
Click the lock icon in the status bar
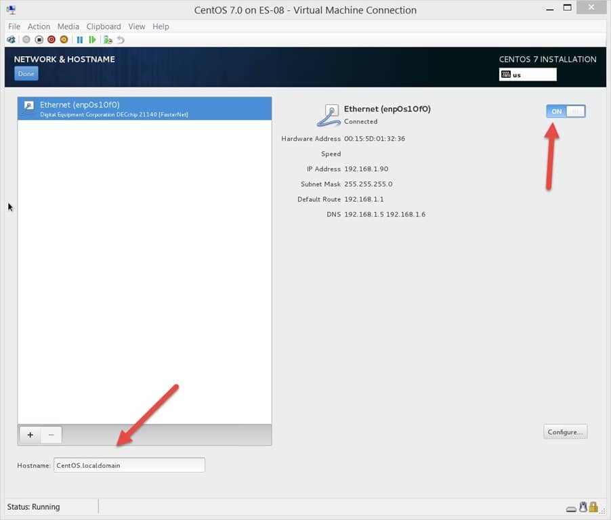[593, 507]
